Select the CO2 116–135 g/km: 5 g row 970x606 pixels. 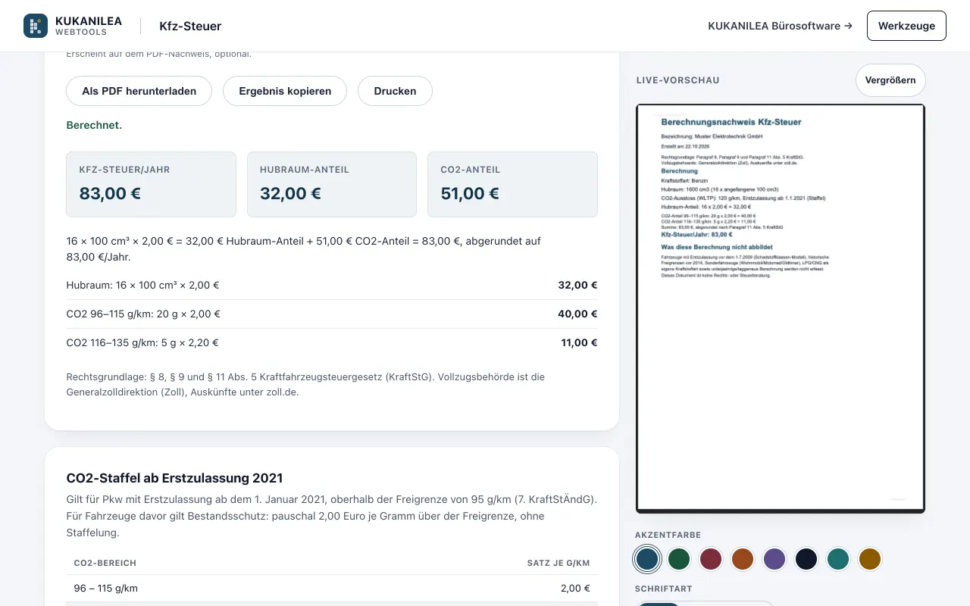tap(332, 342)
